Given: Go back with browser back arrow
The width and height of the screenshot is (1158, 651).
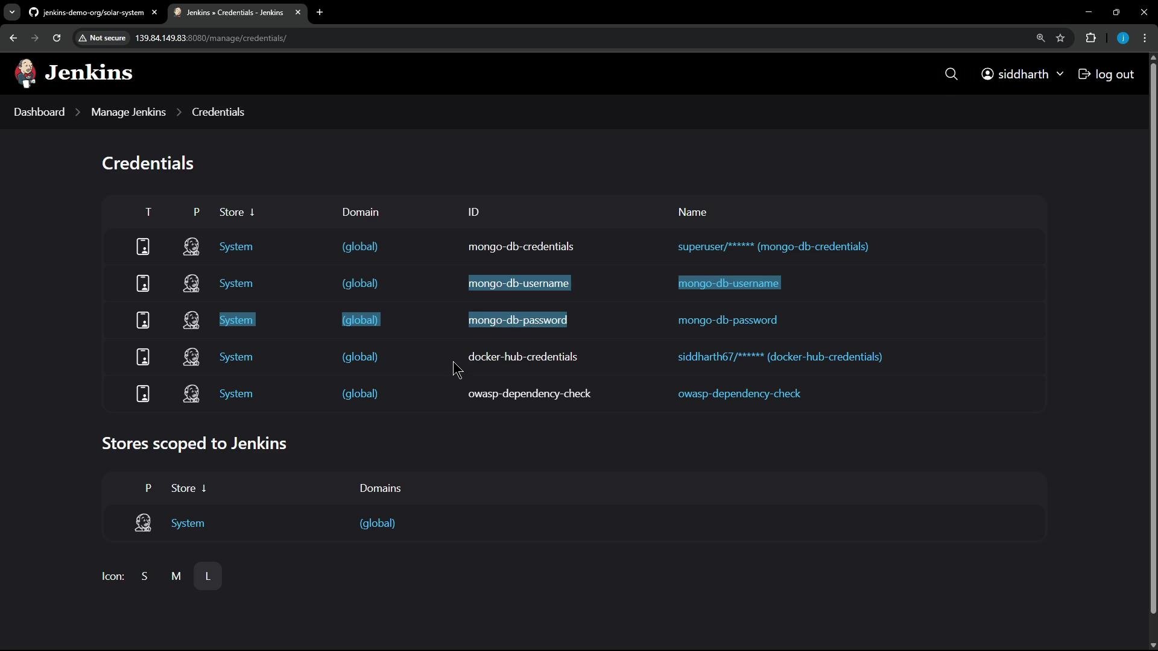Looking at the screenshot, I should (x=13, y=38).
